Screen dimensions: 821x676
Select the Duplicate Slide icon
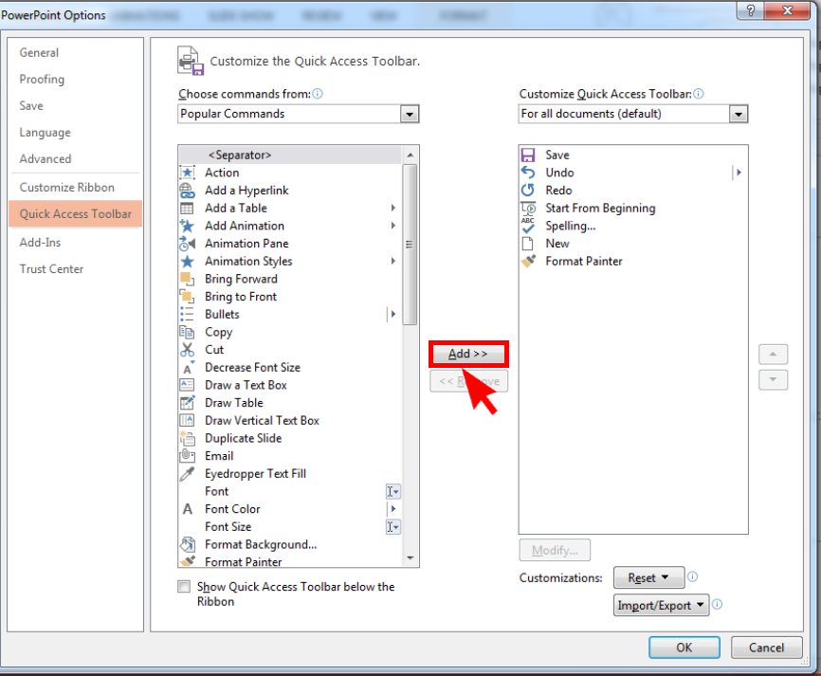pos(187,438)
